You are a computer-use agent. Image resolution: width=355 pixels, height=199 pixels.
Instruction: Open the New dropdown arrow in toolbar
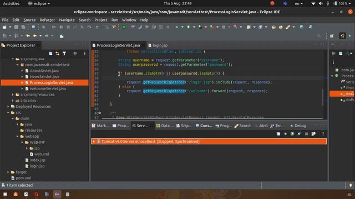(10, 27)
